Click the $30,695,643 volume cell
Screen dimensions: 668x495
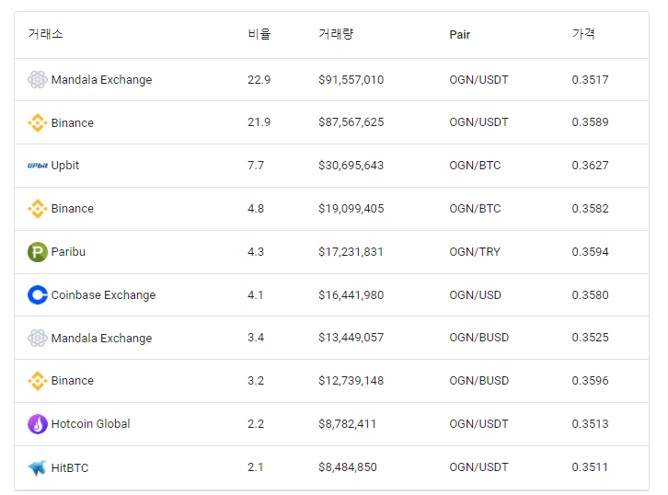(x=351, y=166)
